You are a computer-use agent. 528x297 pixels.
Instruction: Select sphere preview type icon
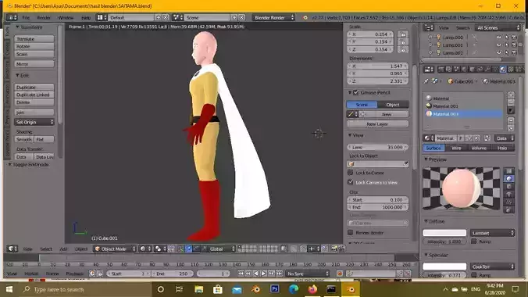point(509,179)
